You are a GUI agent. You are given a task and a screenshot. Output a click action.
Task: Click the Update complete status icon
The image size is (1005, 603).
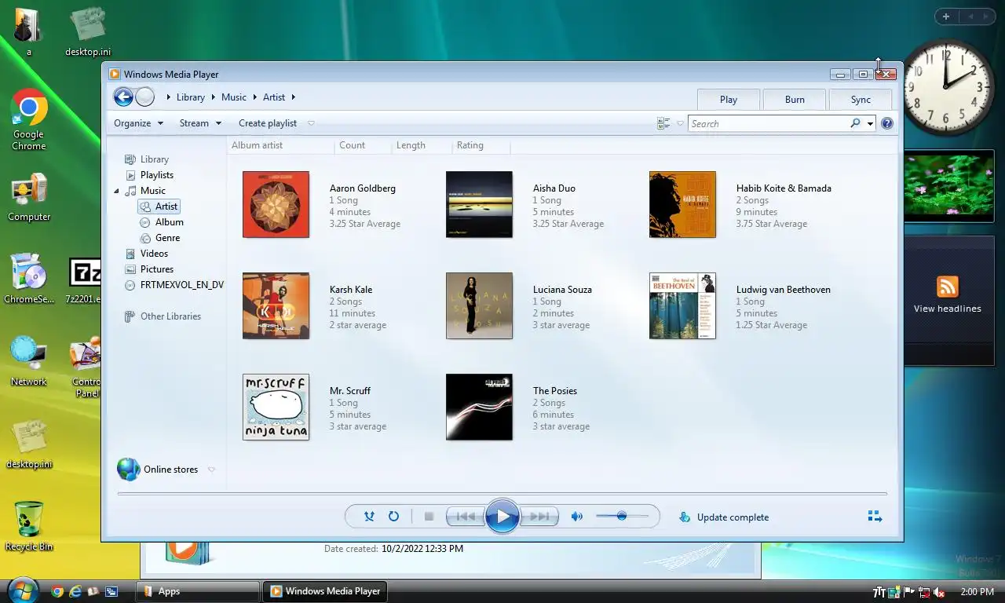coord(684,517)
